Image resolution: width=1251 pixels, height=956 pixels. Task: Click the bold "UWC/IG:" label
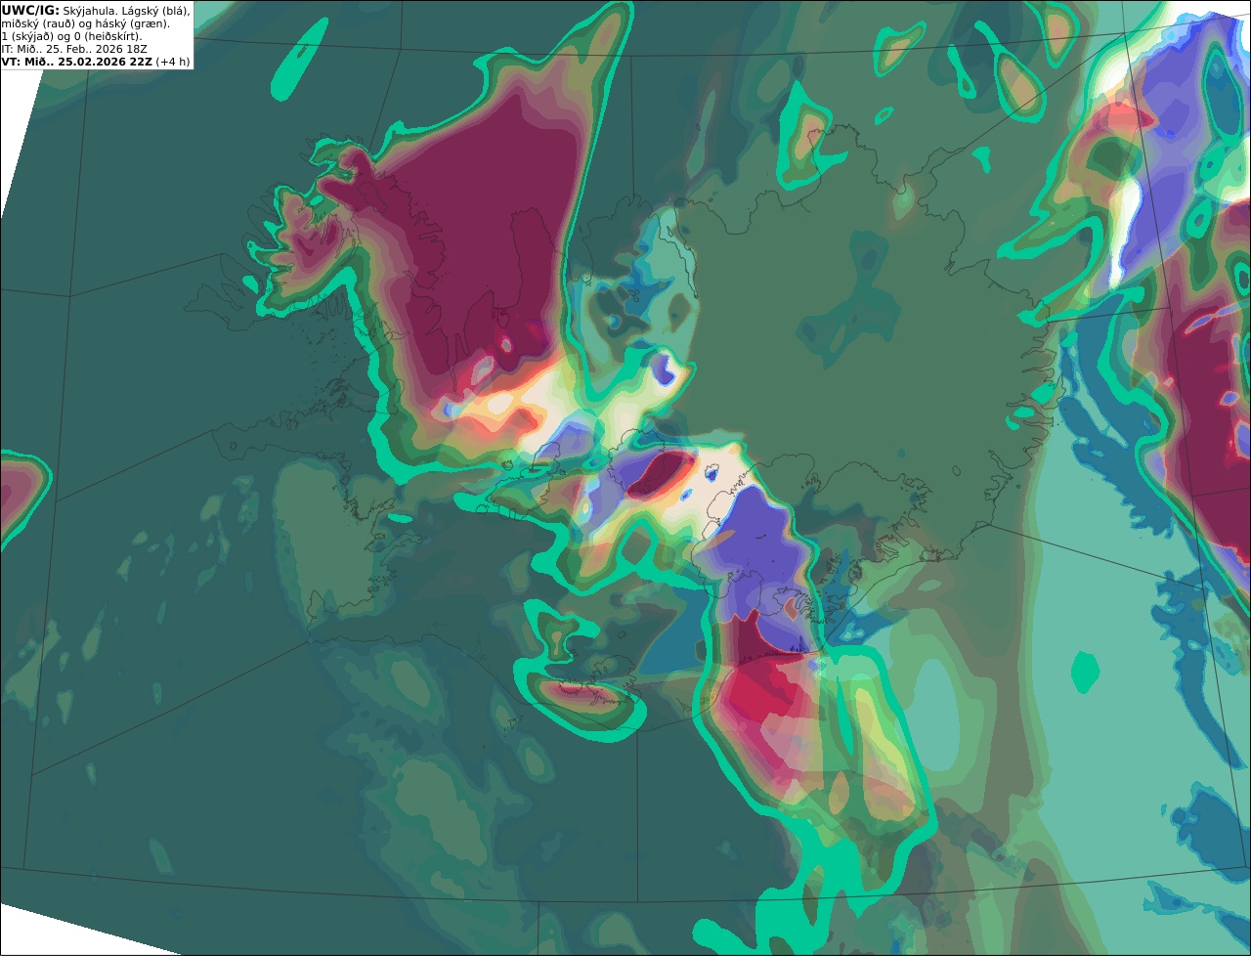pos(30,11)
